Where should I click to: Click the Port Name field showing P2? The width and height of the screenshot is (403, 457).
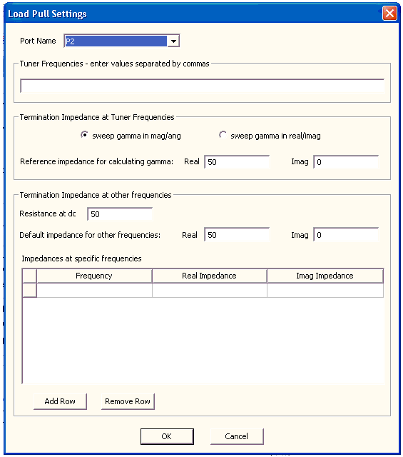pyautogui.click(x=116, y=41)
